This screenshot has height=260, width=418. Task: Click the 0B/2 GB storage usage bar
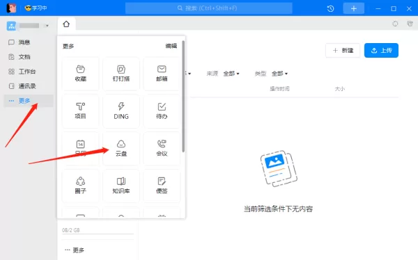(x=98, y=234)
